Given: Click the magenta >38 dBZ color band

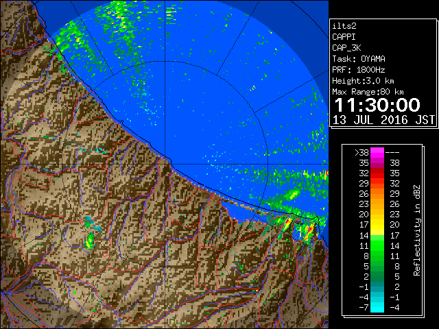Looking at the screenshot, I should (x=377, y=153).
